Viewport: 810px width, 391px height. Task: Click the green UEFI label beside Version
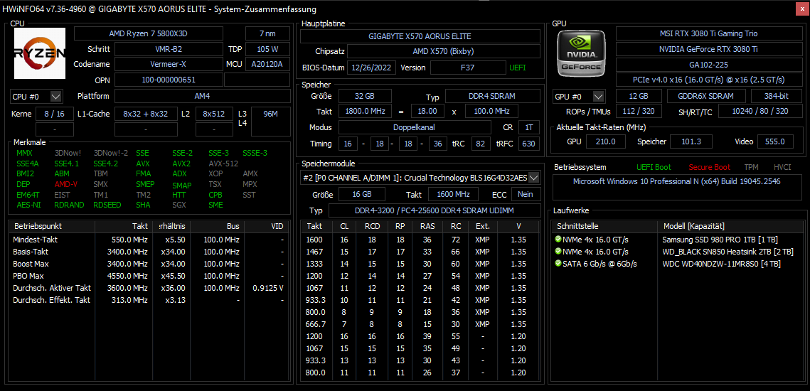coord(518,68)
